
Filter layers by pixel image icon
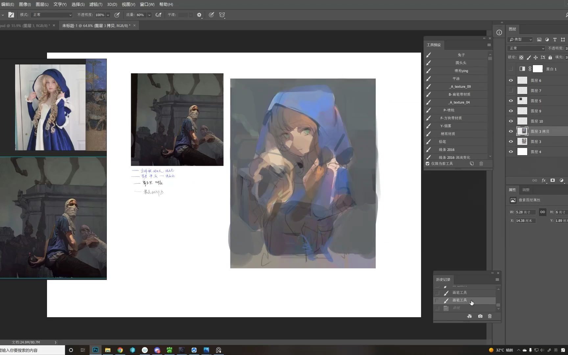tap(539, 39)
